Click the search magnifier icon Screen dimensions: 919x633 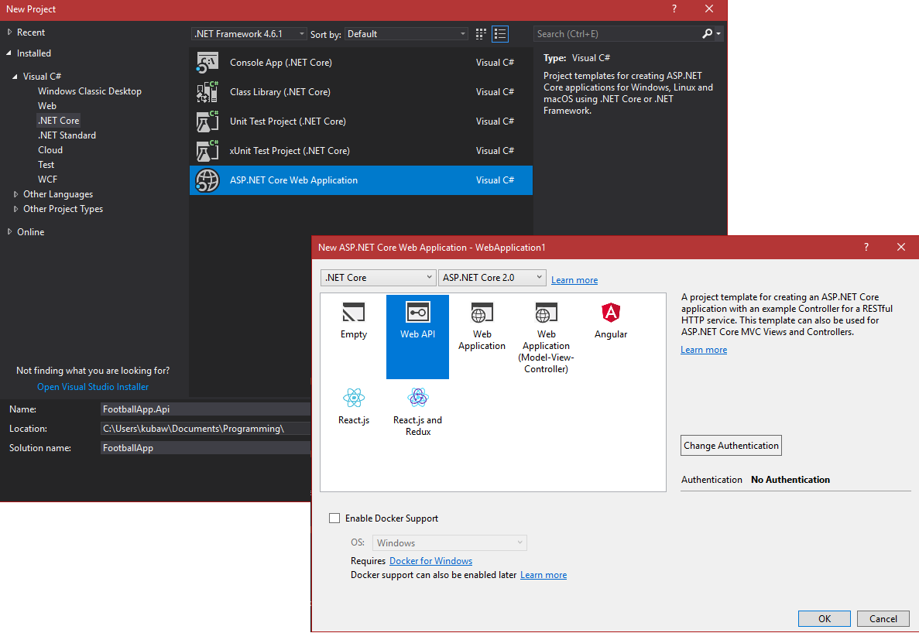tap(708, 34)
